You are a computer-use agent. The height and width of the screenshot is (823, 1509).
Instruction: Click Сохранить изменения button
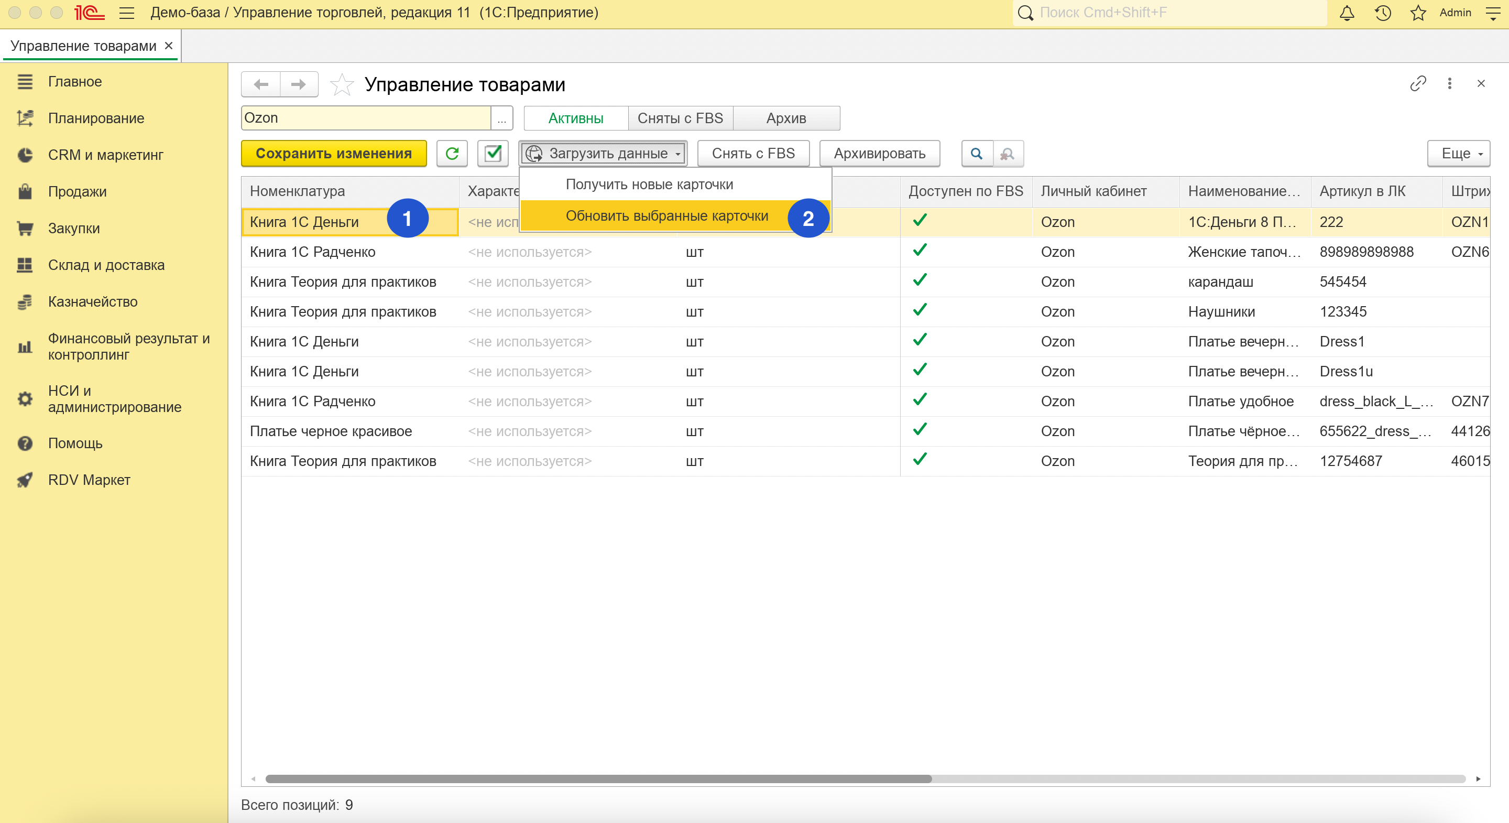(333, 154)
